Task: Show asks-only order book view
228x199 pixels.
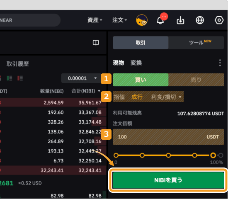Action: tap(20, 78)
